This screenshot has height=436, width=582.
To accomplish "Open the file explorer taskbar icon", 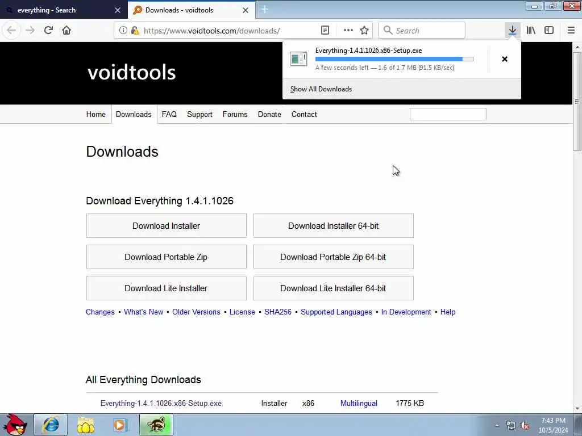I will point(85,425).
